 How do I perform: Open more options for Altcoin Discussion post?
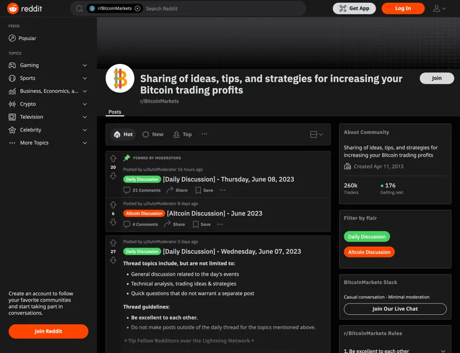coord(220,224)
